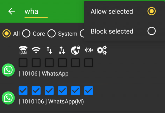Select the Block selected menu option

click(x=123, y=31)
